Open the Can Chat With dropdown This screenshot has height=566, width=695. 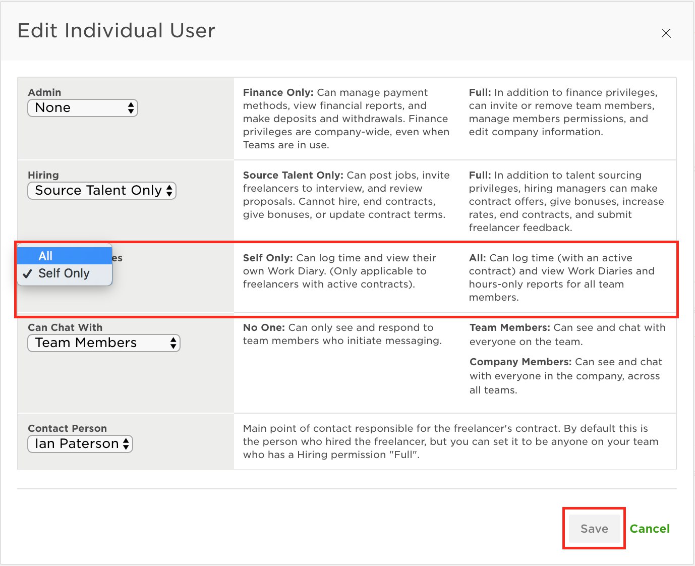[104, 343]
